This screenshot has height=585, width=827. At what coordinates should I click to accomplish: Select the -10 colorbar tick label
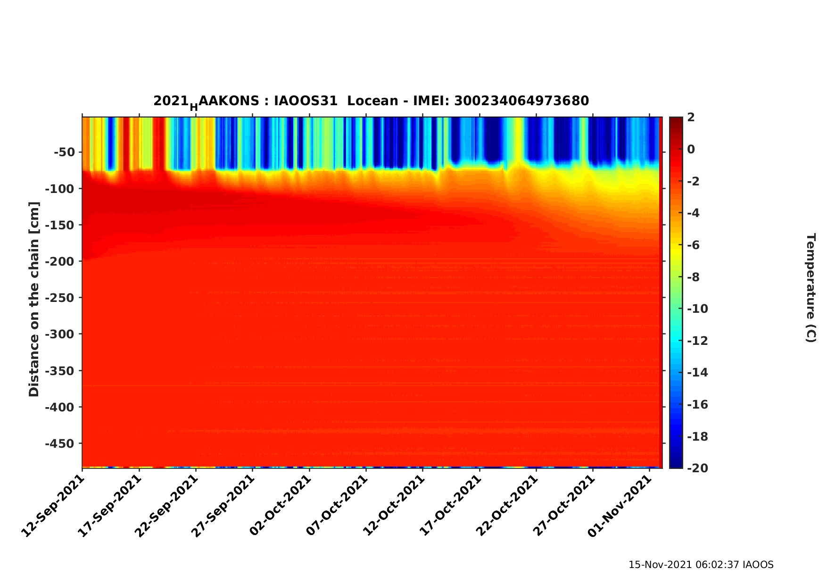click(697, 309)
